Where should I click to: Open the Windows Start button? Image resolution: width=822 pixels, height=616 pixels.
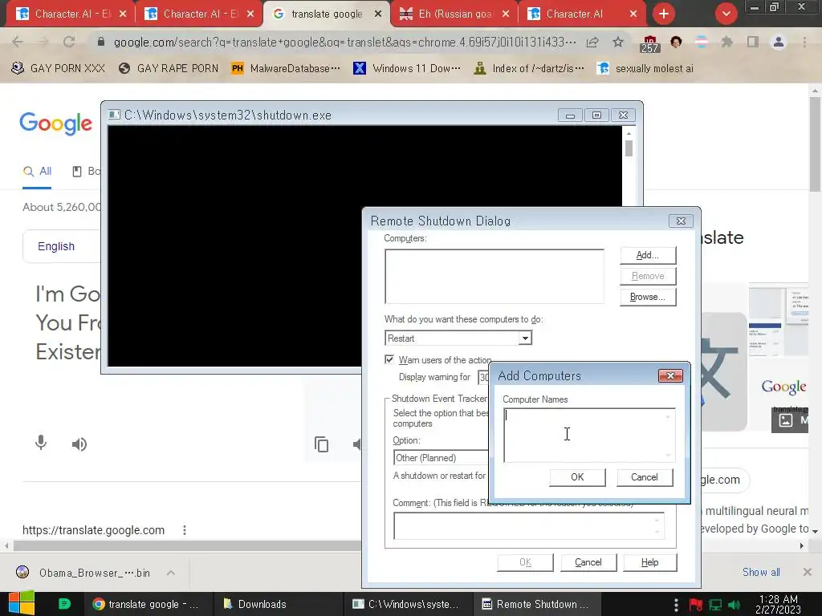[22, 603]
